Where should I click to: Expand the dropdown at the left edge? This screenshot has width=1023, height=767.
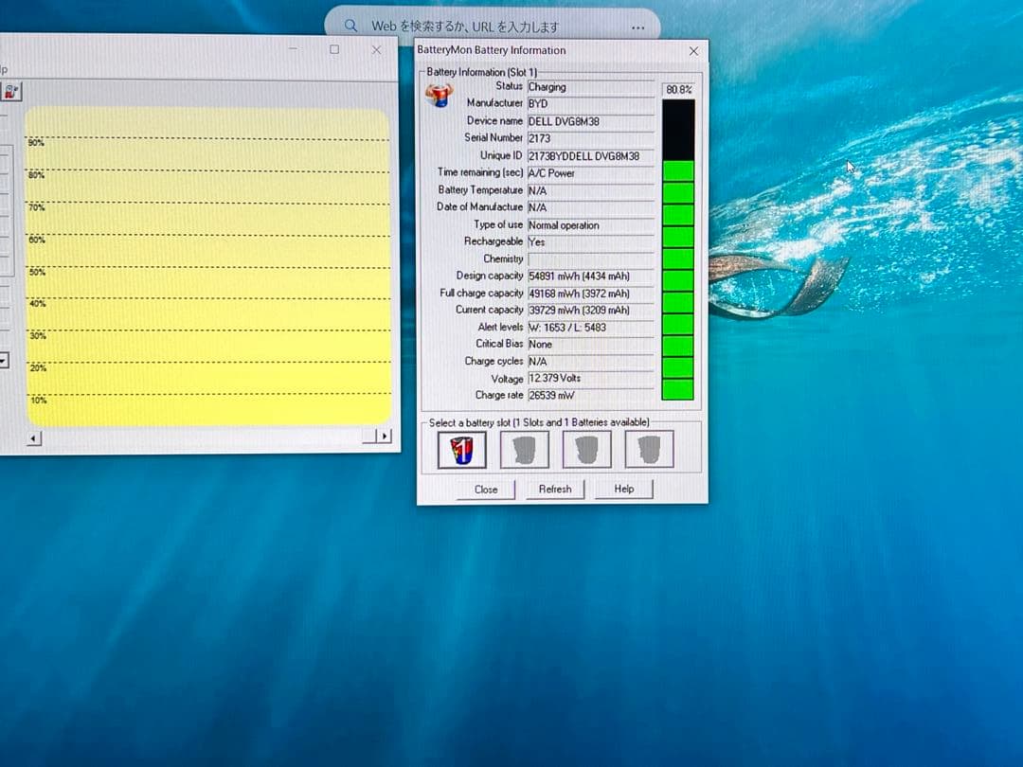click(x=4, y=361)
